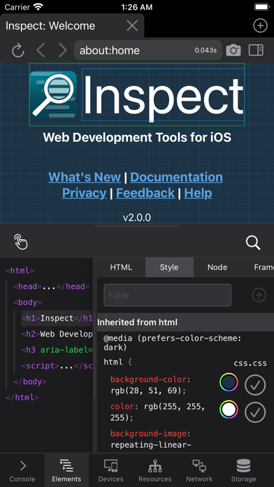Image resolution: width=274 pixels, height=487 pixels.
Task: Click into the Filter styles field
Action: click(167, 295)
